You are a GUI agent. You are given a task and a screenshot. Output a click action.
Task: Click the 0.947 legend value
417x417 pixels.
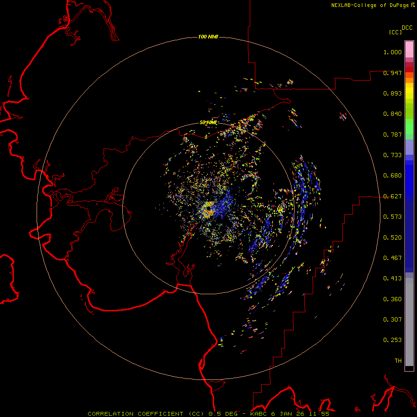[392, 73]
